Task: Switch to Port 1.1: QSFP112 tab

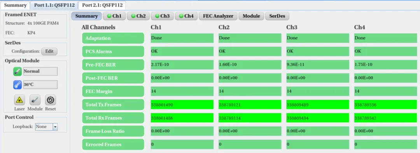Action: pos(54,5)
